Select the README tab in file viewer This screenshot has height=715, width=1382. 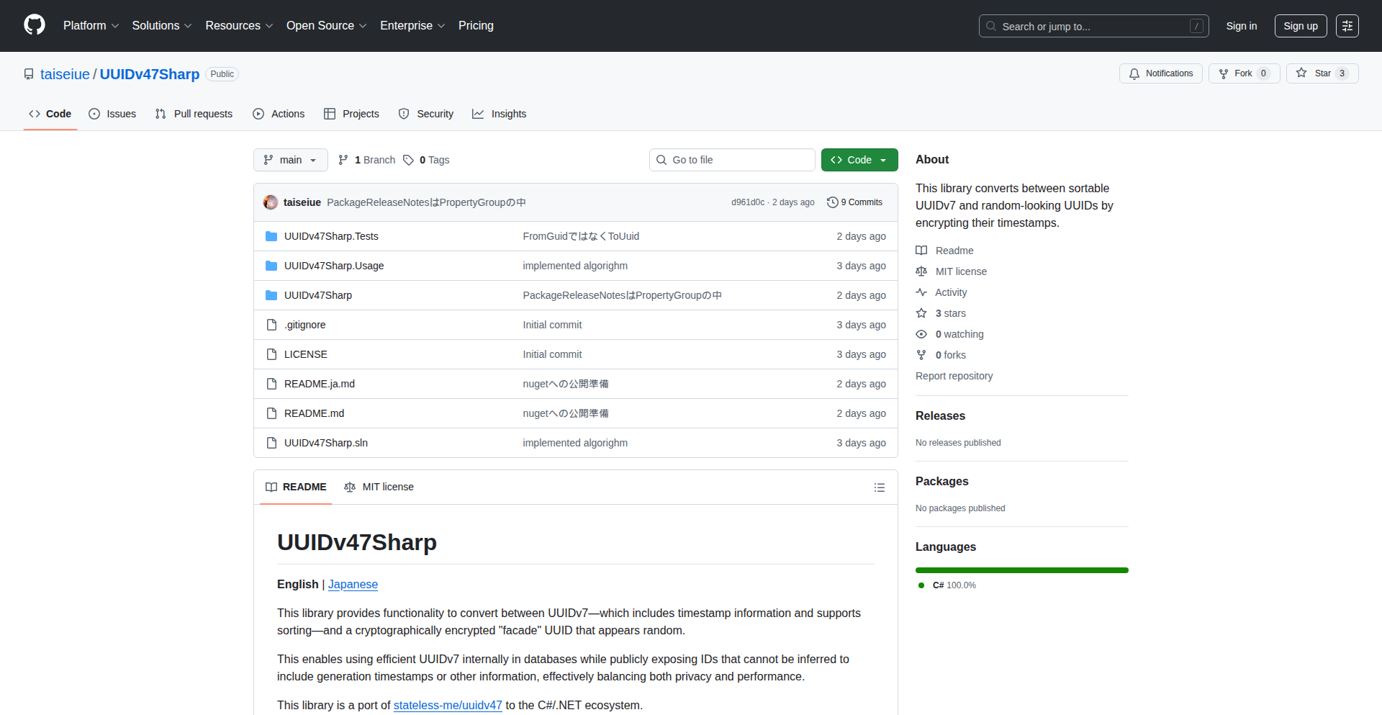coord(296,487)
